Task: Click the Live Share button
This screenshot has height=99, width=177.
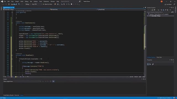Action: 168,4
